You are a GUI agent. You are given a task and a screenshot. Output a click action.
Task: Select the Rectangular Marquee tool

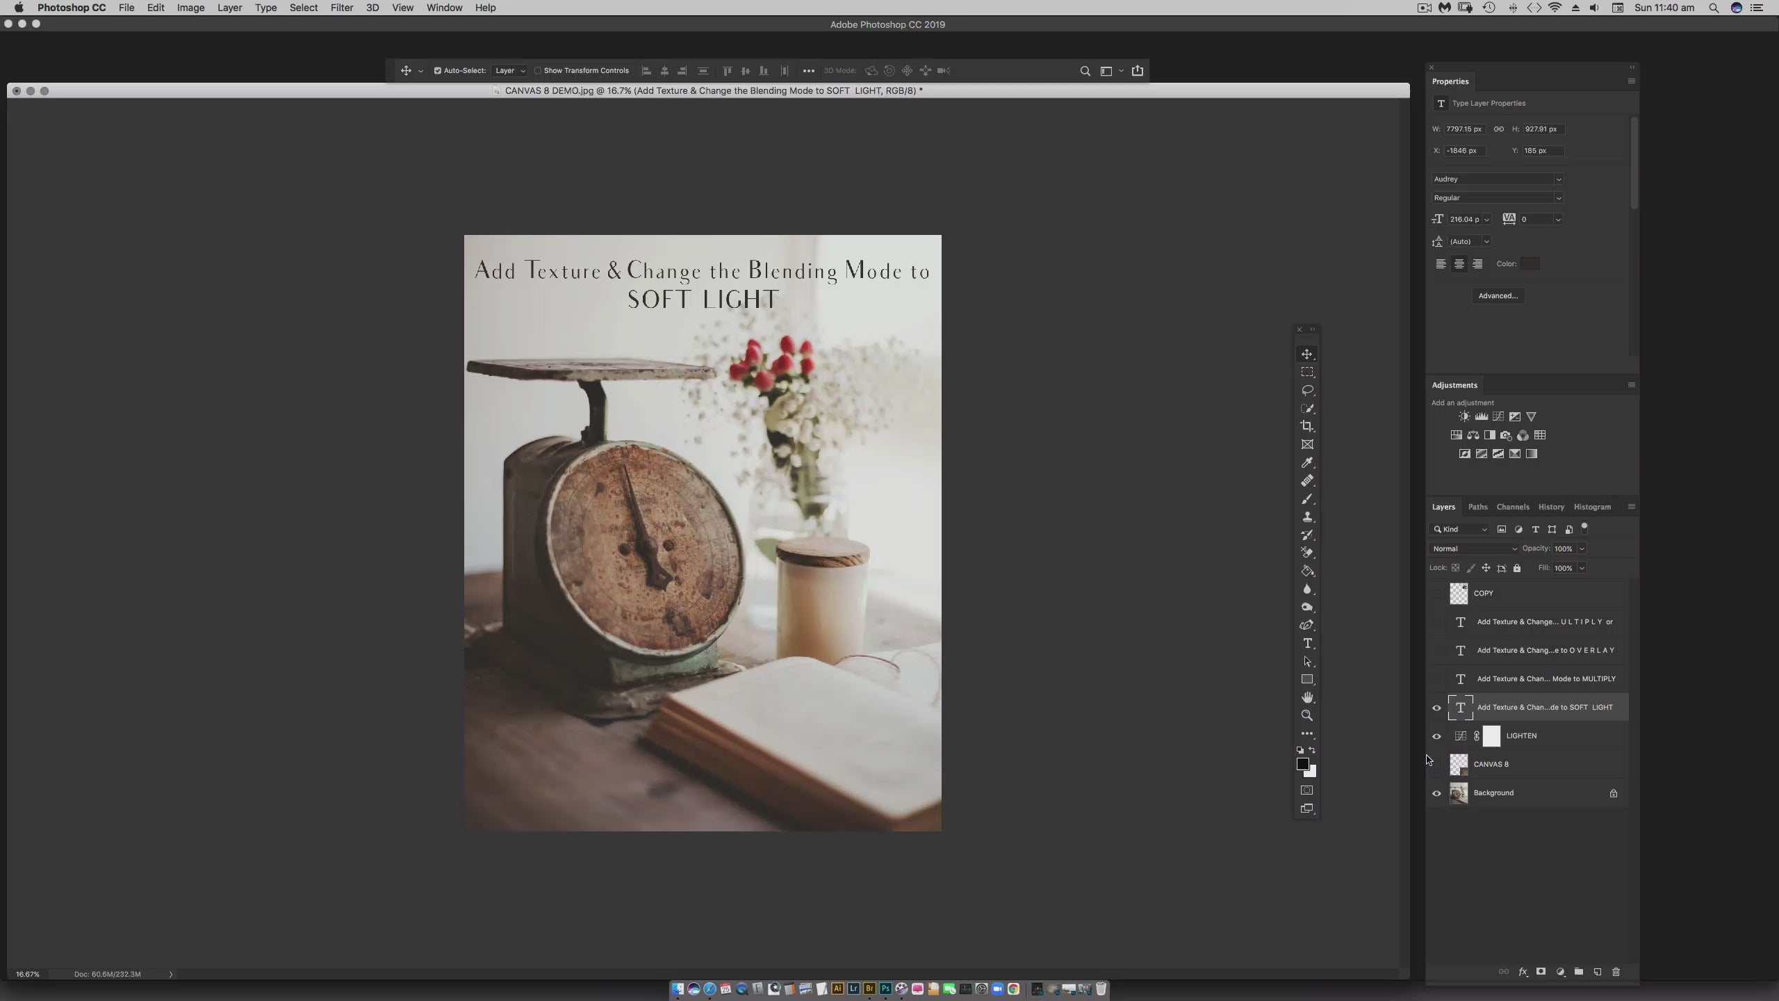click(x=1307, y=372)
